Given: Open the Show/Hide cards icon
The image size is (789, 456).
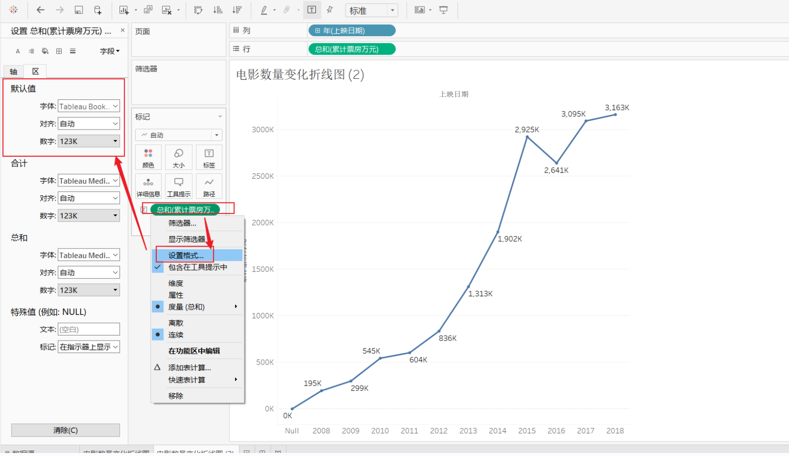Looking at the screenshot, I should pos(419,10).
